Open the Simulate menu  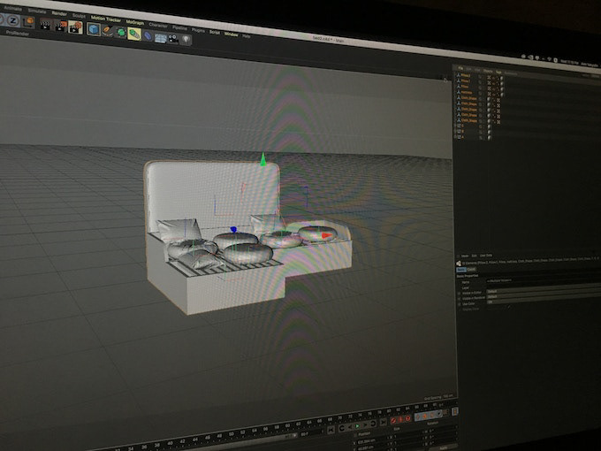click(37, 11)
